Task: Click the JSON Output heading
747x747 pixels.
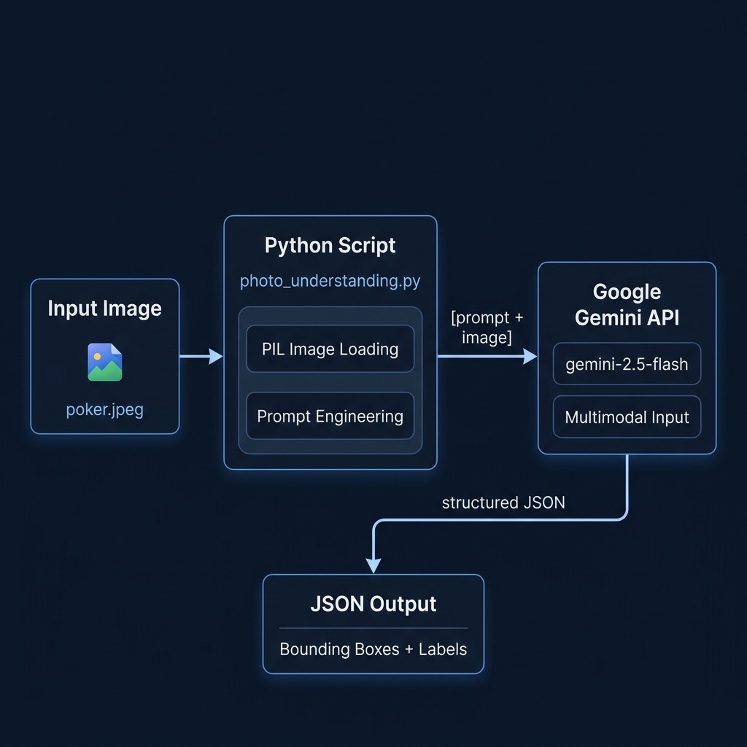Action: pos(373,604)
